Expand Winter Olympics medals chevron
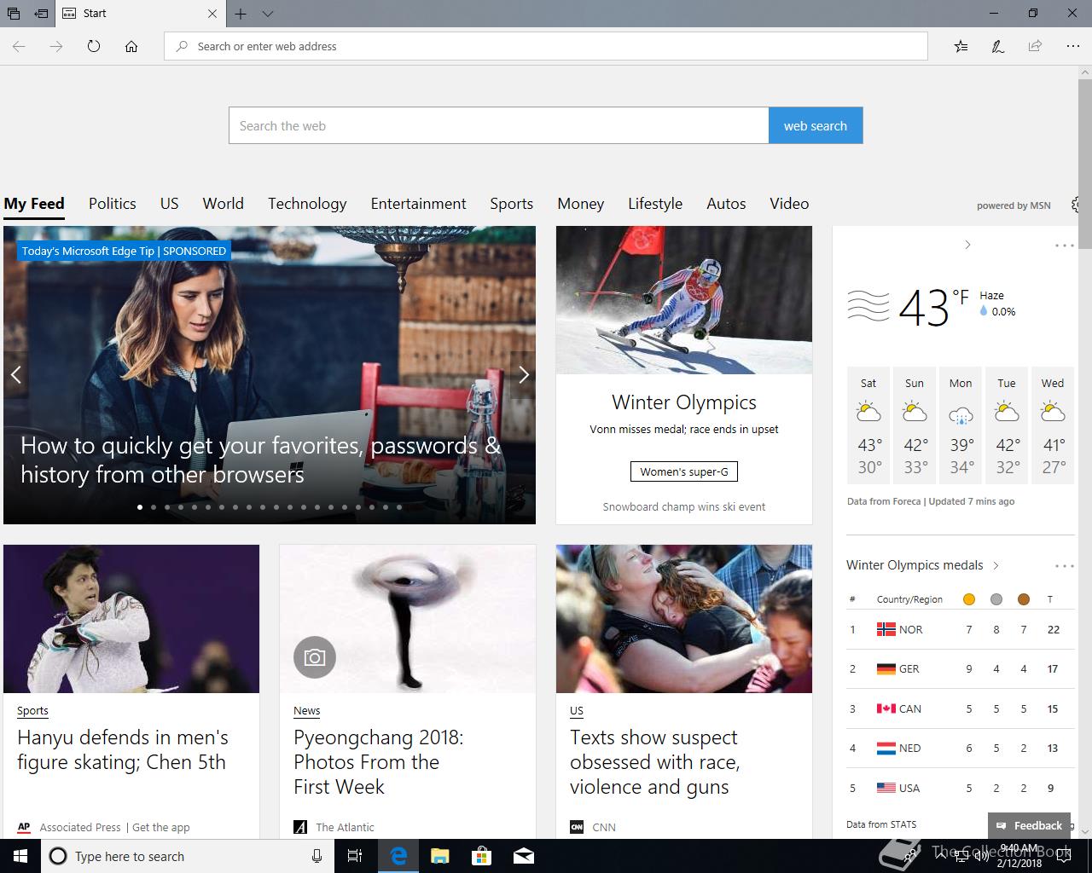Viewport: 1092px width, 873px height. tap(996, 565)
